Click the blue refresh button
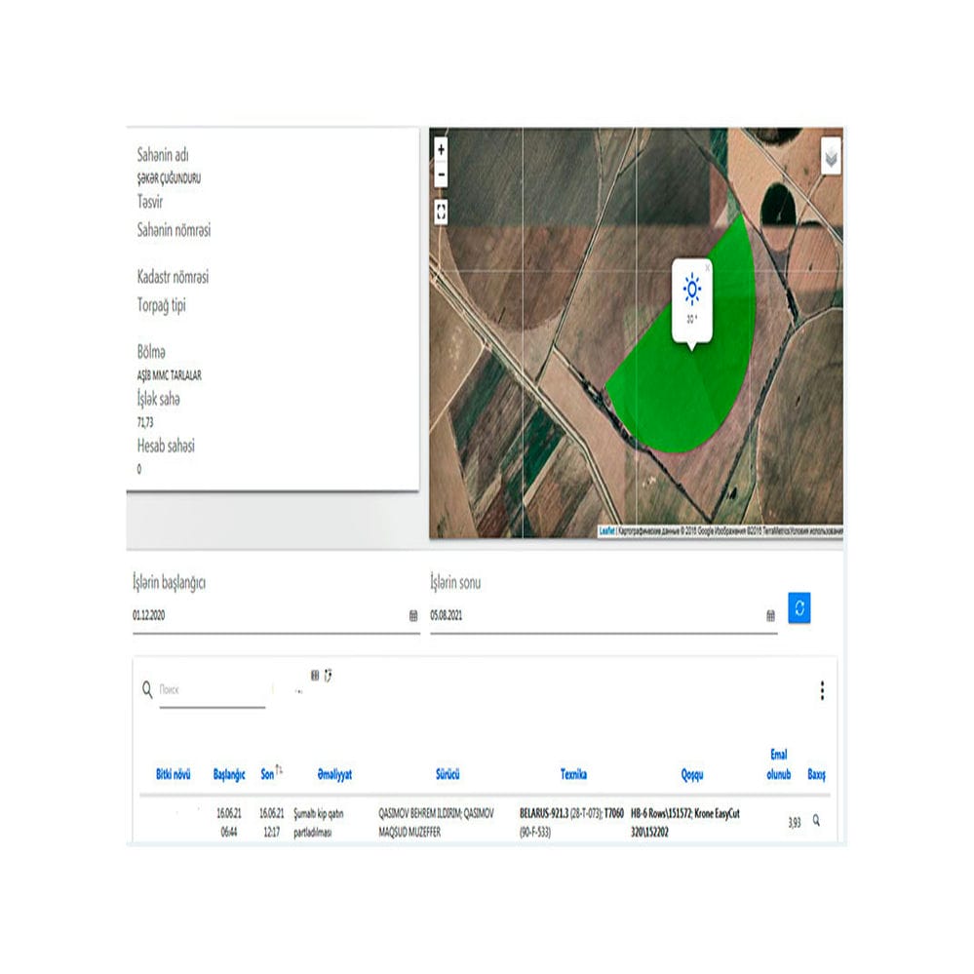The image size is (974, 974). pos(799,607)
